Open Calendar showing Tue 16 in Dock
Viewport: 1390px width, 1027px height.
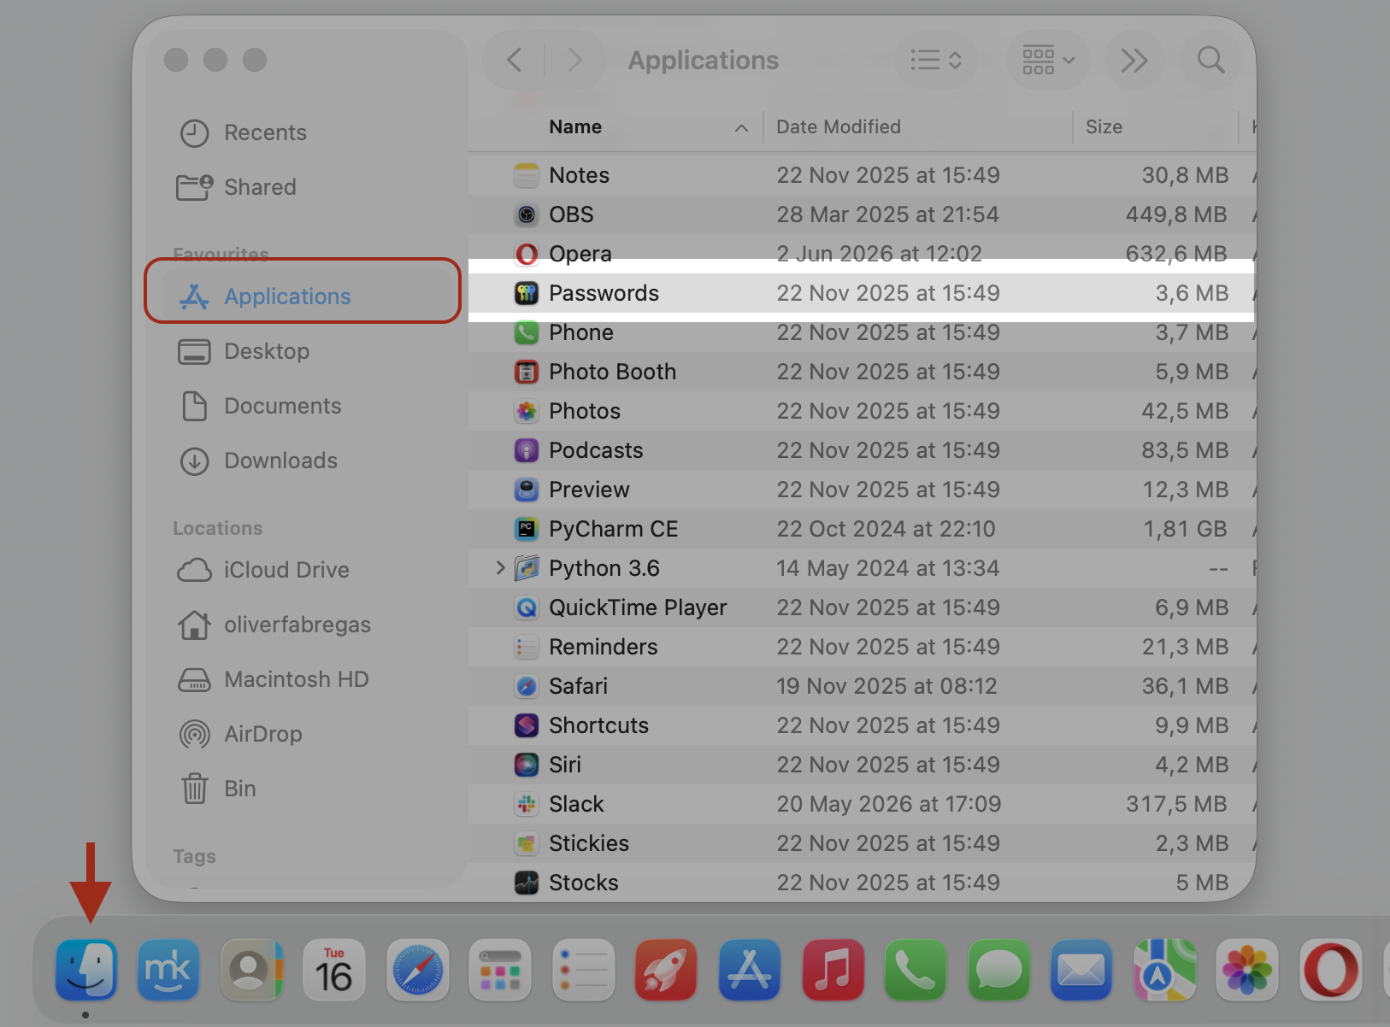(334, 970)
